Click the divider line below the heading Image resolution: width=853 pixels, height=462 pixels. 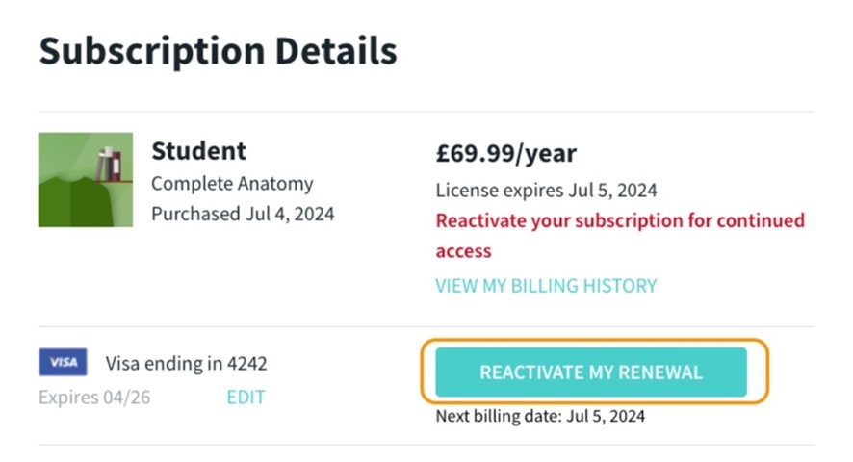(x=426, y=112)
